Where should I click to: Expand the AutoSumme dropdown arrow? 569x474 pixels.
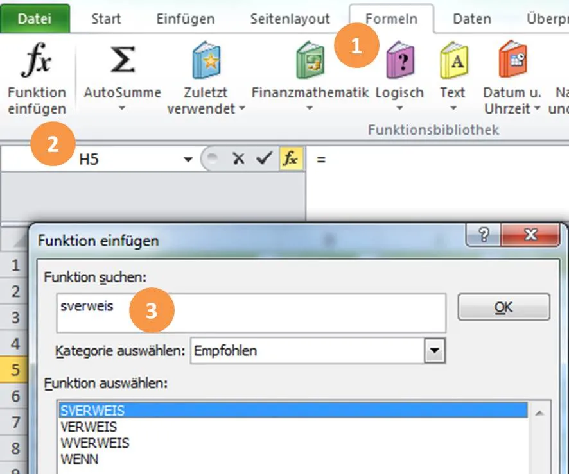click(x=121, y=110)
